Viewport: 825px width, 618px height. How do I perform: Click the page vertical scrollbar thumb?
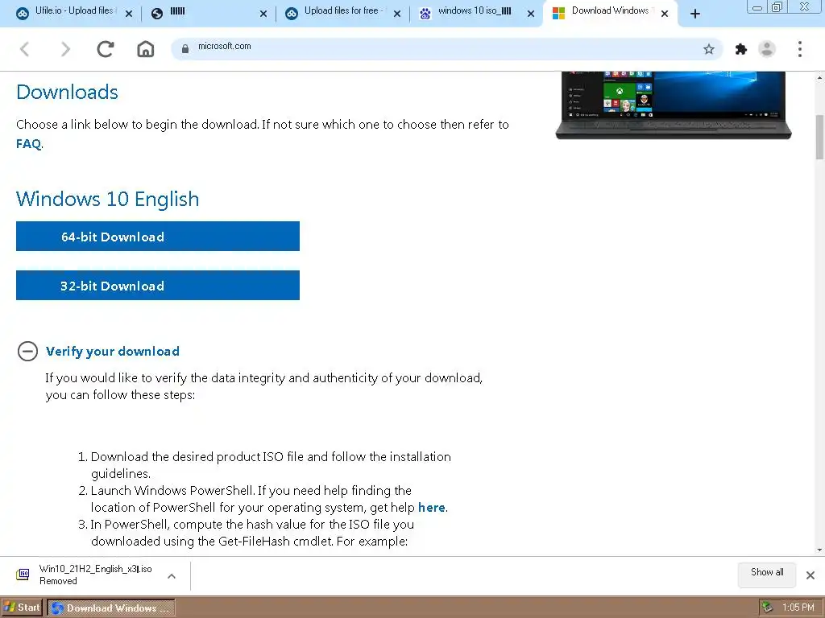click(819, 137)
